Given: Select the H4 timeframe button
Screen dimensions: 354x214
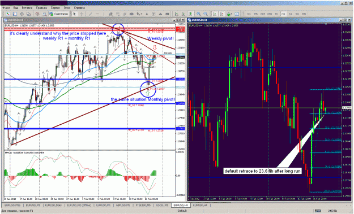Looking at the screenshot, I should (x=283, y=14).
